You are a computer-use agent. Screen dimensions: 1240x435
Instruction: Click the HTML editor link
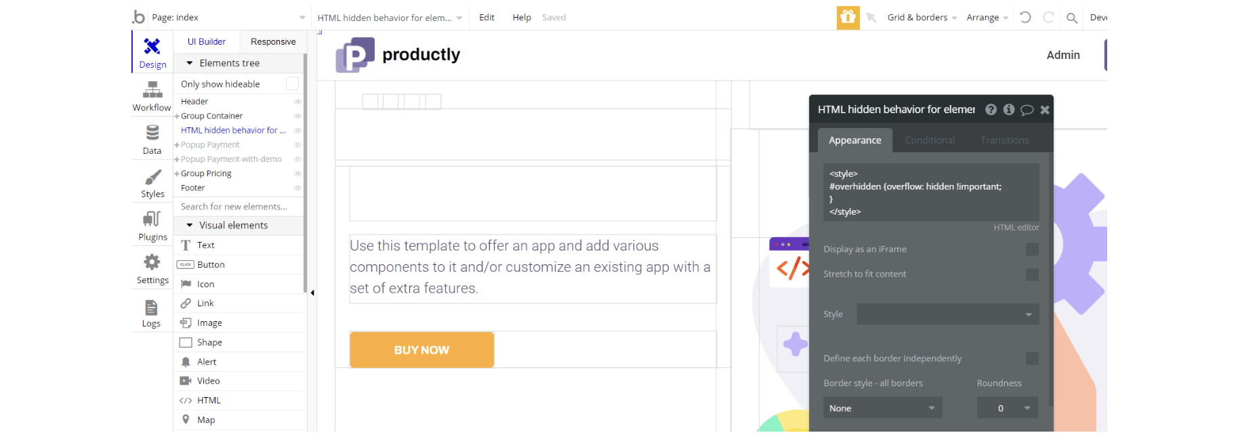coord(1016,228)
